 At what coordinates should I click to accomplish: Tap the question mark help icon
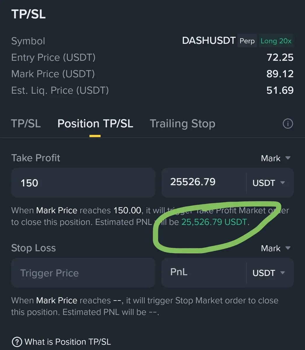coord(17,342)
